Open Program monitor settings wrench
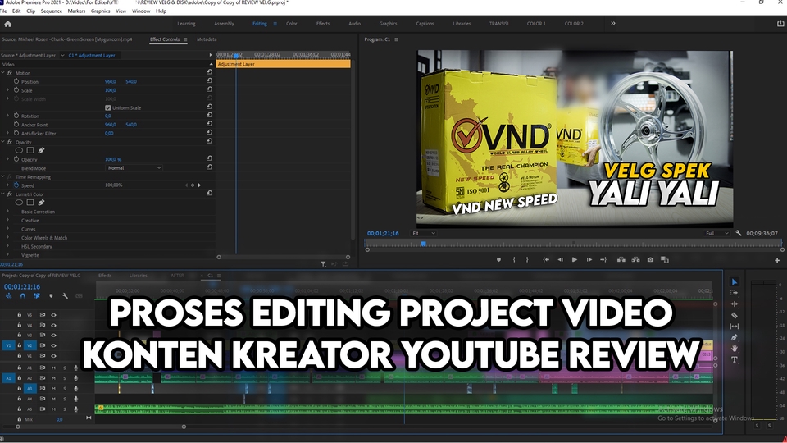The width and height of the screenshot is (787, 443). (739, 233)
